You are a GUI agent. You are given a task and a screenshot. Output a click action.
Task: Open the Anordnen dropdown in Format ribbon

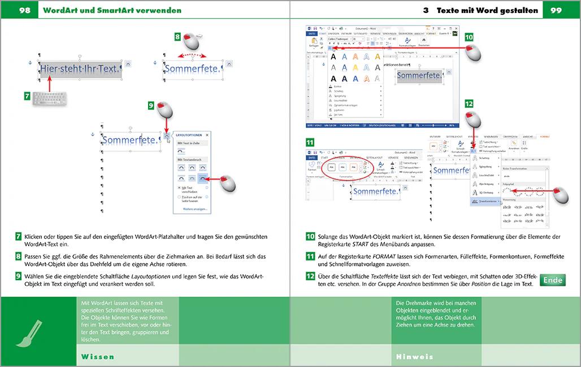pos(514,145)
